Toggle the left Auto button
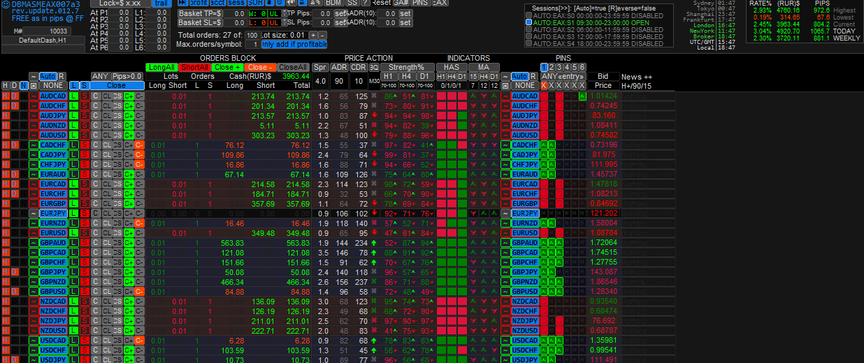The height and width of the screenshot is (363, 864). click(x=48, y=76)
